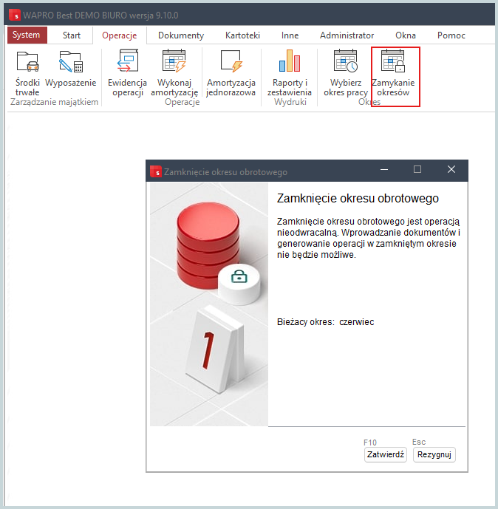Click the dialog title bar logo icon
This screenshot has width=498, height=509.
coord(156,171)
